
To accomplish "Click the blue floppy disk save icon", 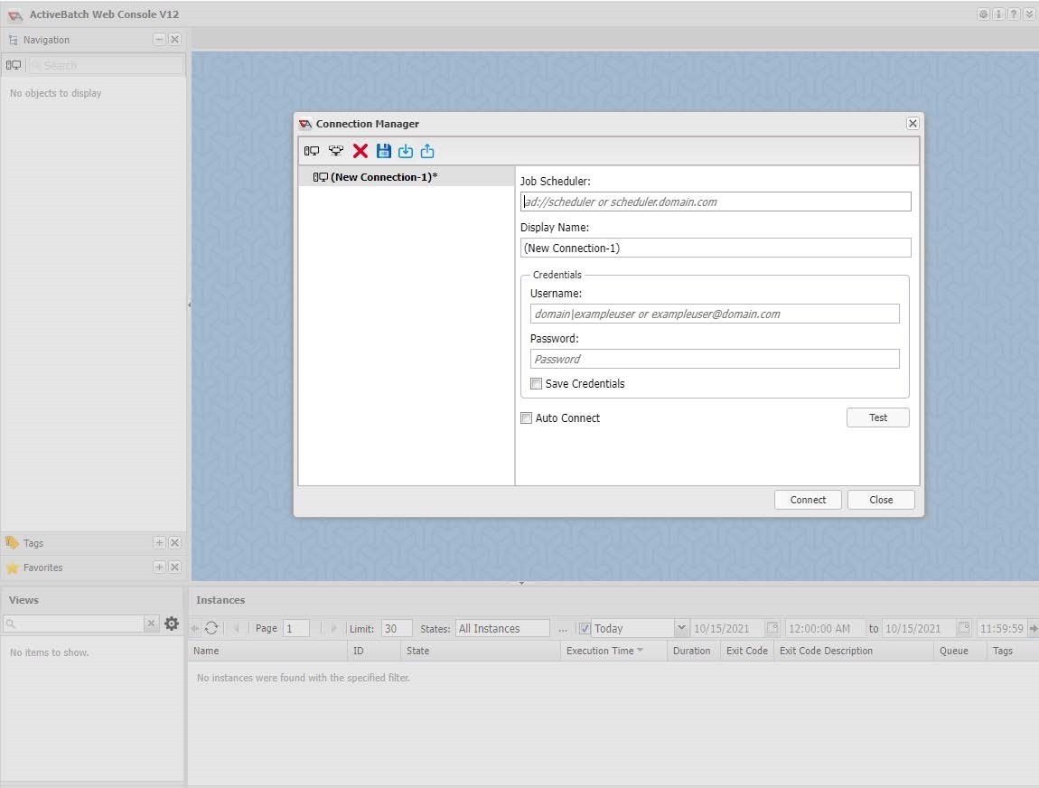I will 384,151.
